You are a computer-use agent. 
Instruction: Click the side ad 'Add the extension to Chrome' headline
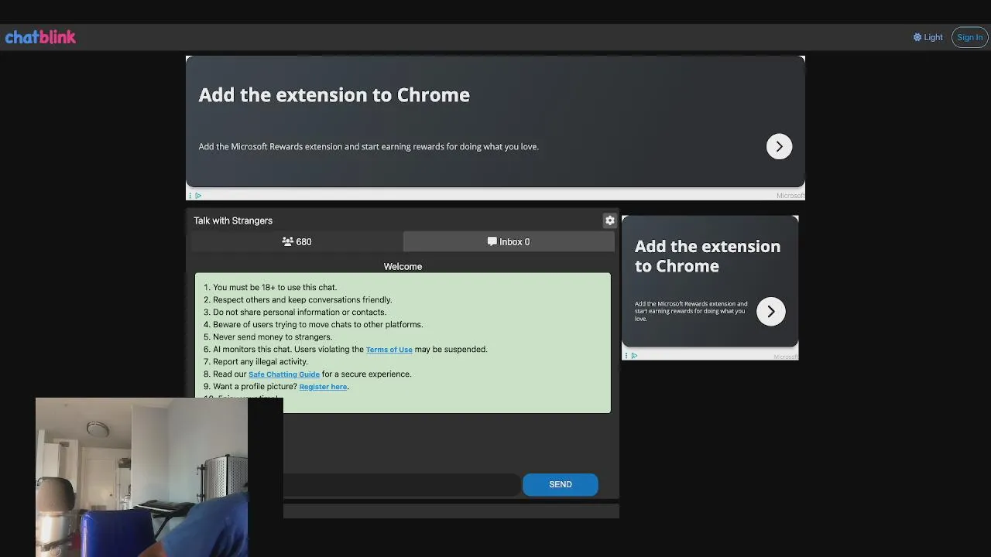708,256
